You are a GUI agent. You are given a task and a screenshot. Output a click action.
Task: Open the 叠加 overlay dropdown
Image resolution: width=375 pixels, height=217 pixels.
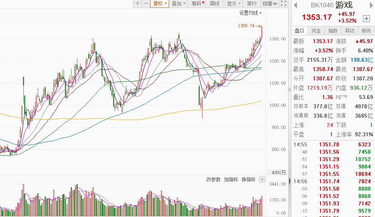179,3
